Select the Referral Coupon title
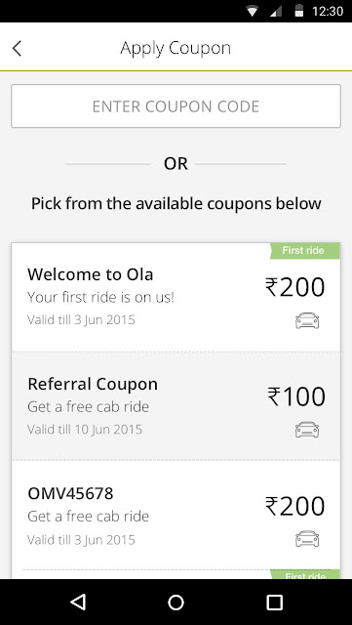Screen dimensions: 352x625 click(93, 384)
